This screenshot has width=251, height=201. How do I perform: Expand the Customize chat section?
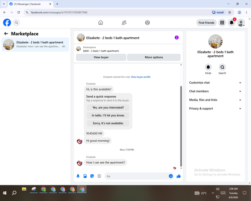coord(215,82)
